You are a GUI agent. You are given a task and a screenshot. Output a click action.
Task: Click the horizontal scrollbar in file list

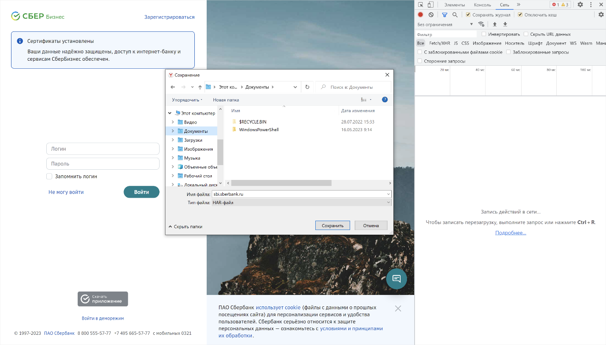pos(281,183)
